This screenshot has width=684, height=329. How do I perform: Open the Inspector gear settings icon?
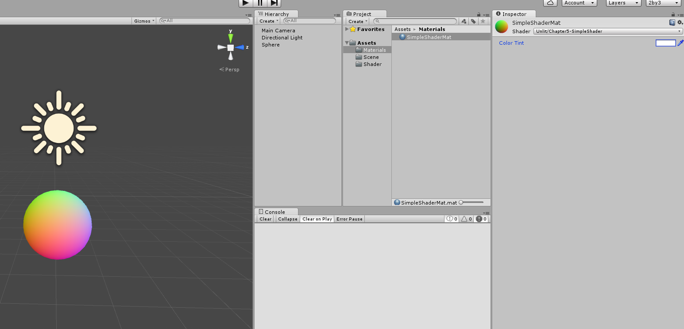[680, 22]
